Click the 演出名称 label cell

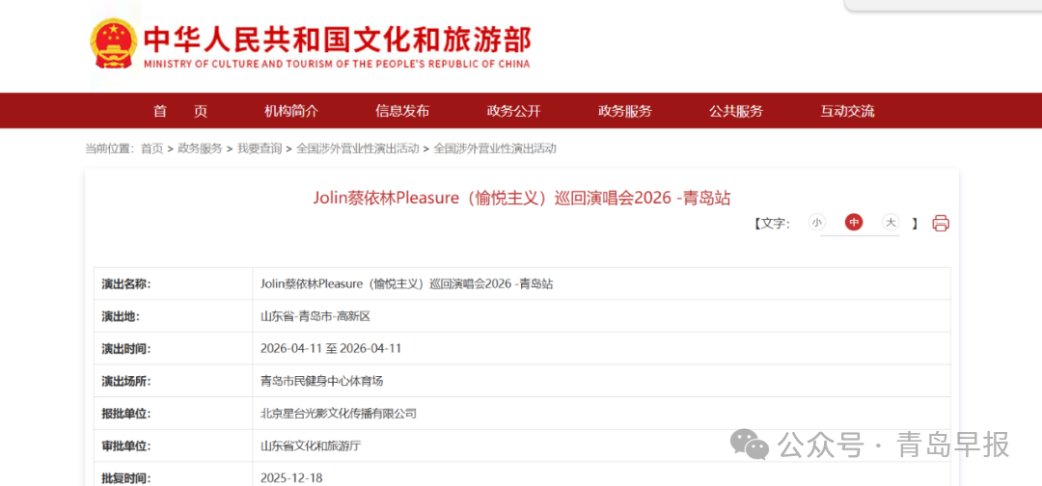click(174, 284)
